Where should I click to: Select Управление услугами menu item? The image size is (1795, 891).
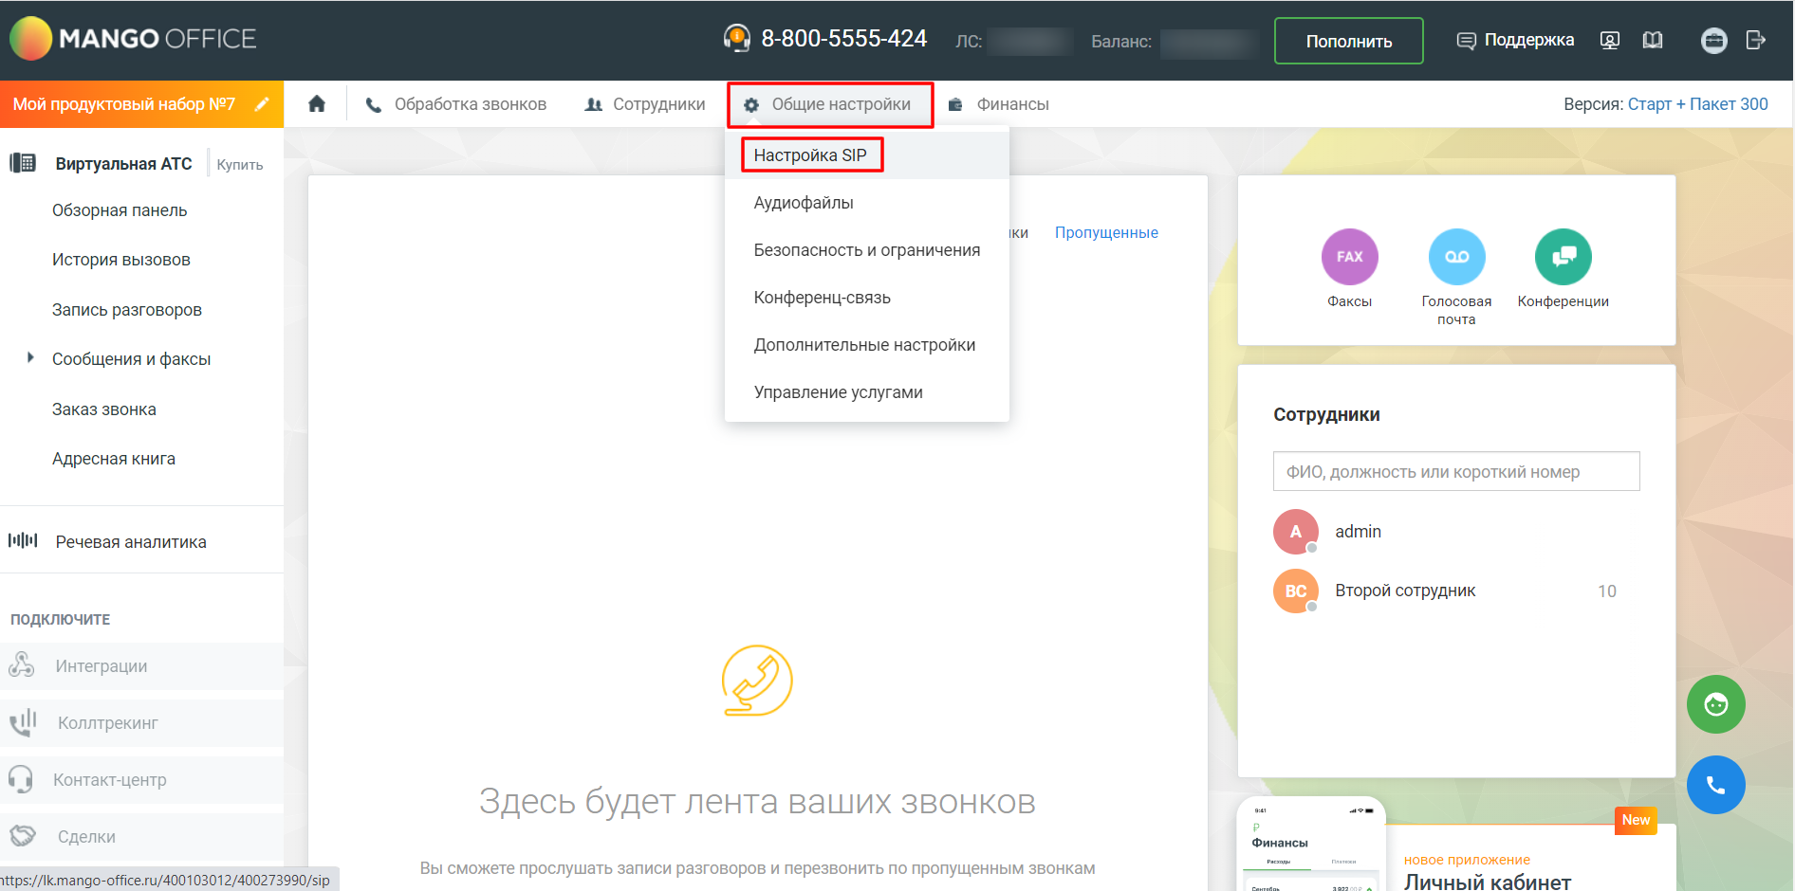click(x=838, y=392)
